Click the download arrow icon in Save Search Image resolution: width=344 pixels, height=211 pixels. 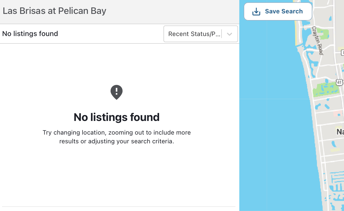256,12
